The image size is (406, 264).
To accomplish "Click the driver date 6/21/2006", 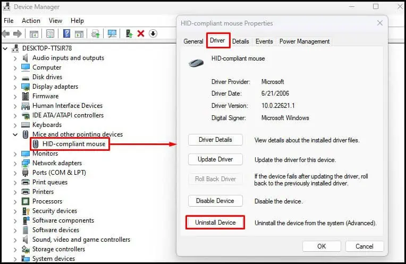I will 275,93.
